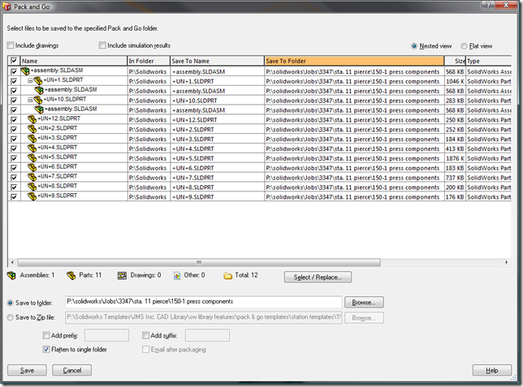Enable Include drawings checkbox
Screen dimensions: 523x387
pos(11,45)
